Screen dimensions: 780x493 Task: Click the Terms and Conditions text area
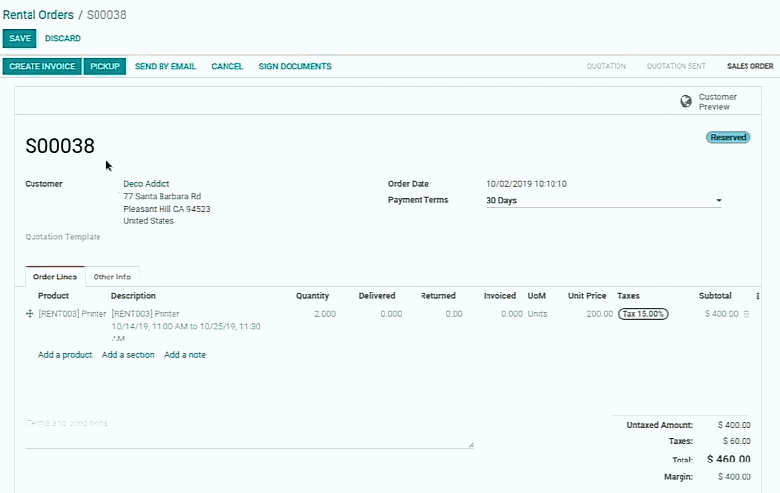249,432
